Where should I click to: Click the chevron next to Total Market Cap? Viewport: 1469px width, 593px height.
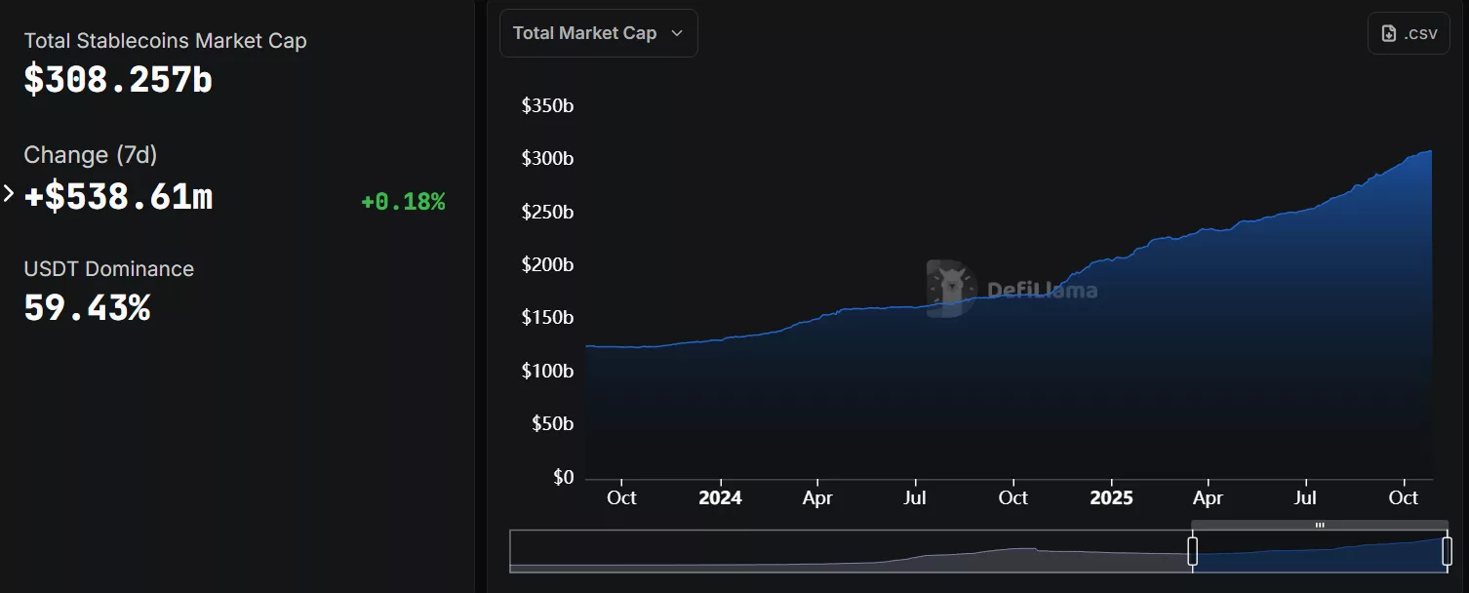pos(677,33)
